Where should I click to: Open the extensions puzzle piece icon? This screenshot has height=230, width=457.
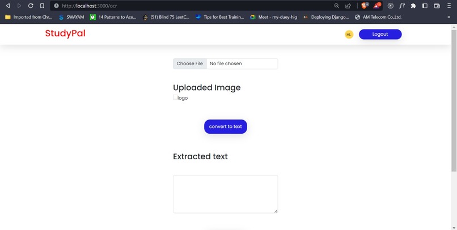tap(413, 6)
